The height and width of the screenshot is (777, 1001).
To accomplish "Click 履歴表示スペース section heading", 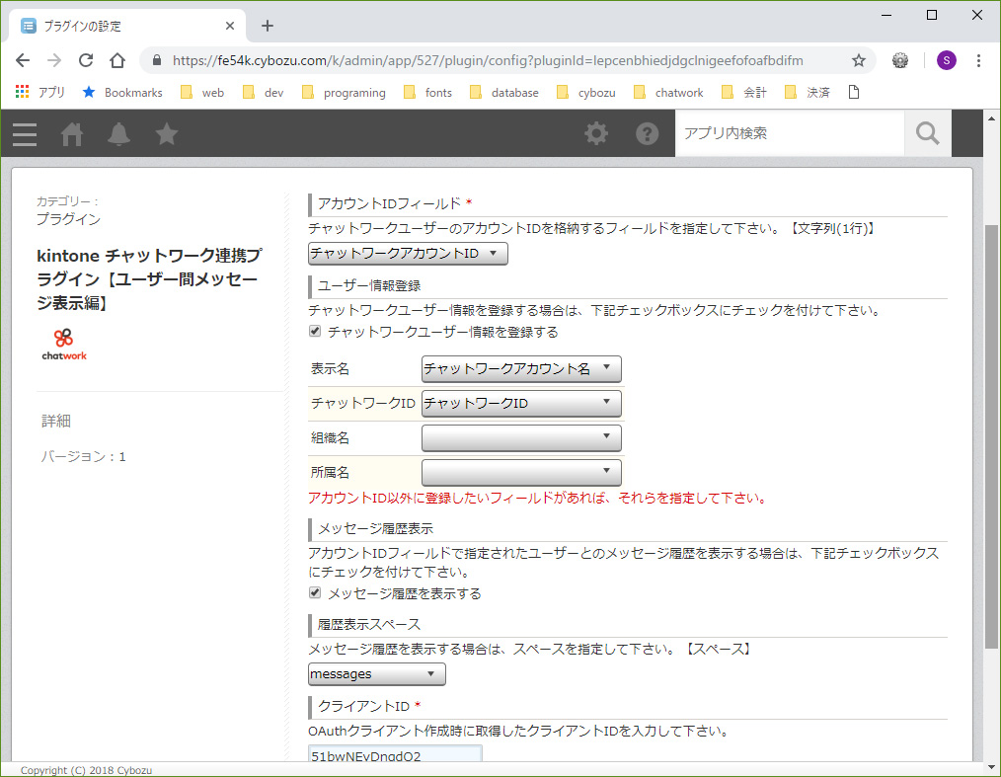I will (369, 624).
